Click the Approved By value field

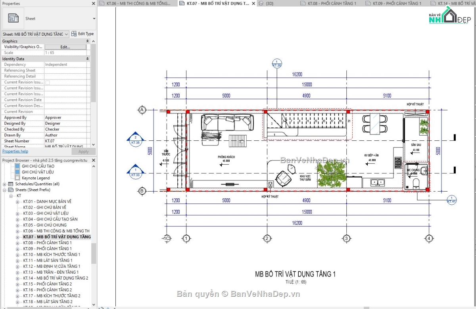[65, 118]
